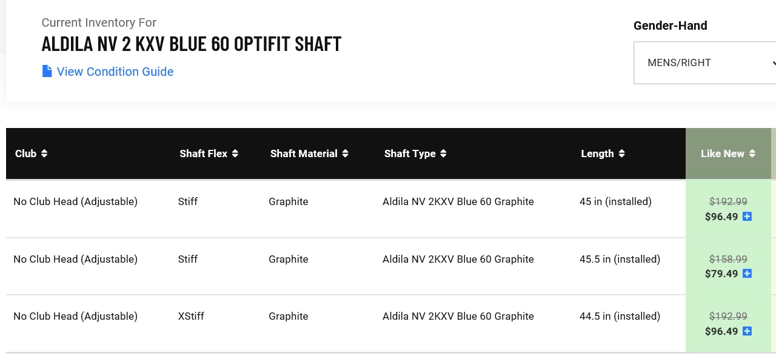The height and width of the screenshot is (364, 776).
Task: Select the $79.49 Like New price
Action: [x=721, y=274]
